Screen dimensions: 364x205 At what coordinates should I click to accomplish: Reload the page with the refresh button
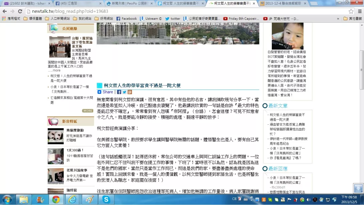coord(20,11)
